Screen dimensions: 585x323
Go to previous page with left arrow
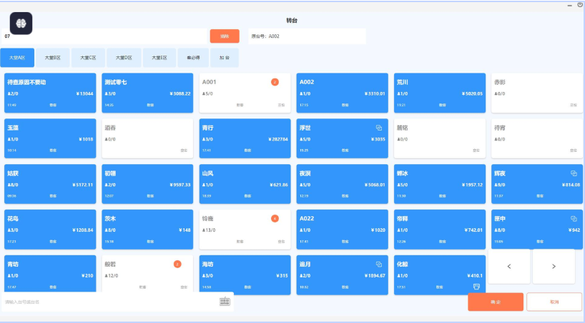509,266
